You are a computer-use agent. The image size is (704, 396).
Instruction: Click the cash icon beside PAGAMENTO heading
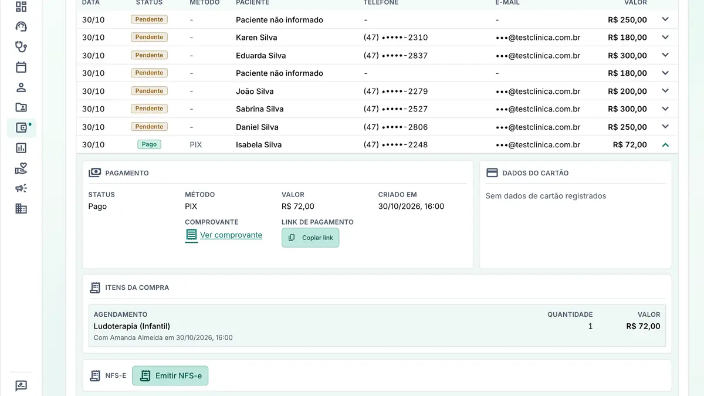click(x=94, y=173)
